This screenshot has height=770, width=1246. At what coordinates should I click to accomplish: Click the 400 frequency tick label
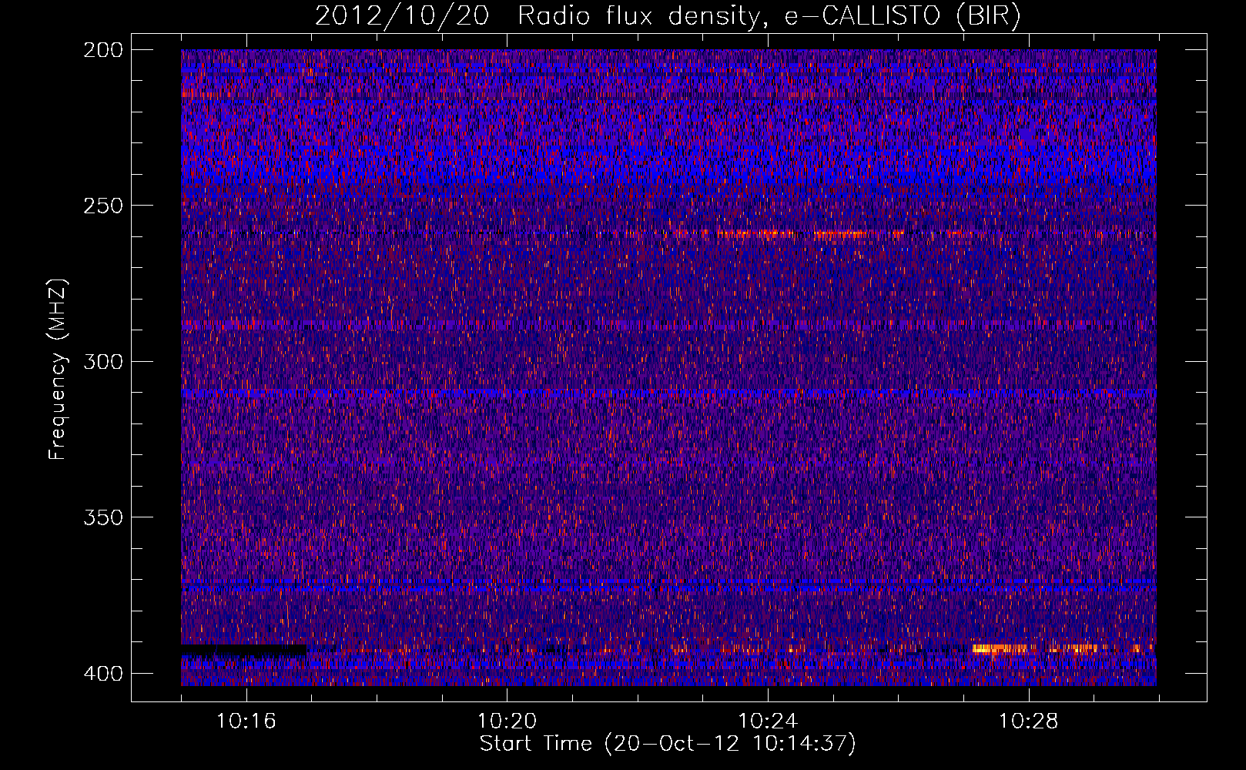(x=103, y=674)
